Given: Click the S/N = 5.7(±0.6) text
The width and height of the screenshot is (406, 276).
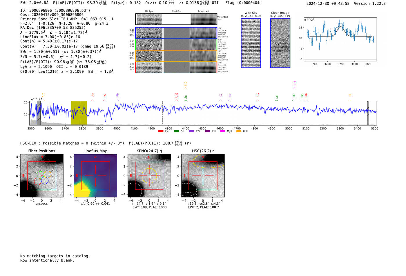Looking at the screenshot, I should (x=37, y=57).
